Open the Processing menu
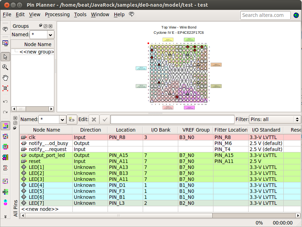The width and height of the screenshot is (302, 227). (57, 14)
